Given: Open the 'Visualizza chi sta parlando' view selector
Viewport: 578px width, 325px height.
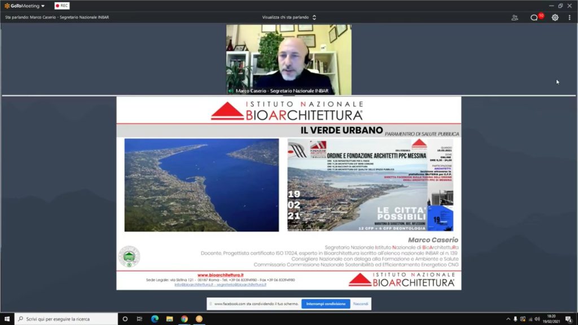Looking at the screenshot, I should [x=289, y=17].
